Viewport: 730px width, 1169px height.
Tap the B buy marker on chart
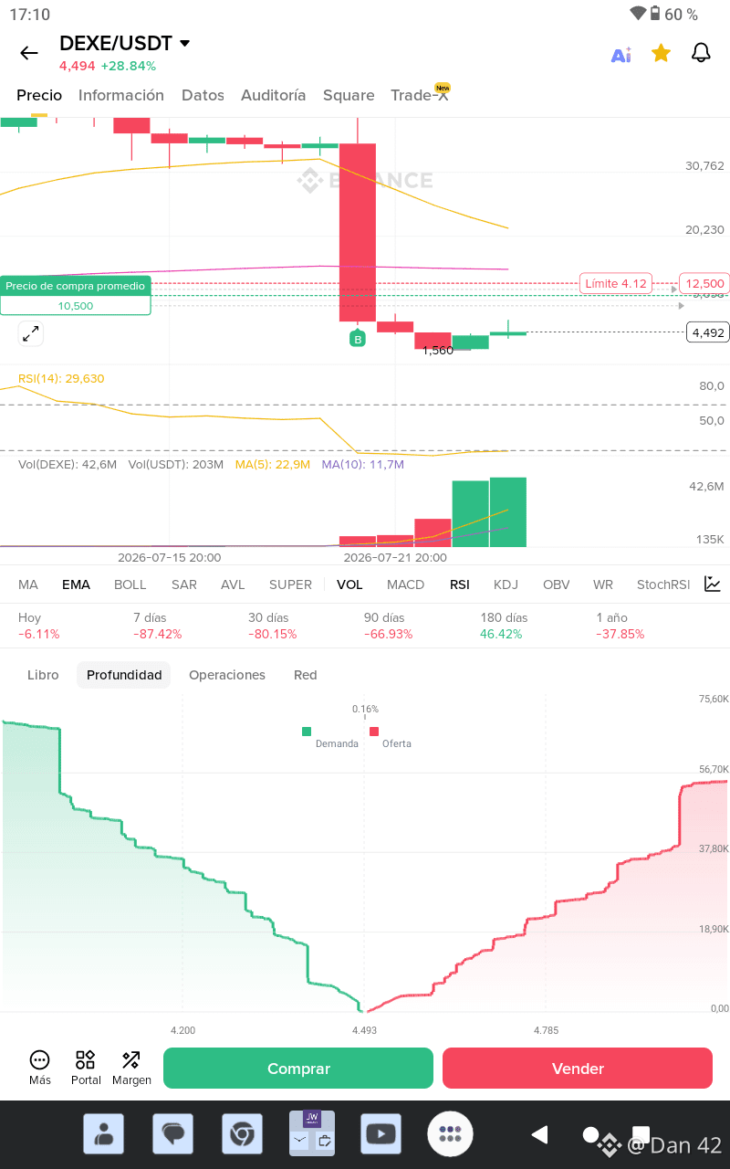click(x=358, y=339)
